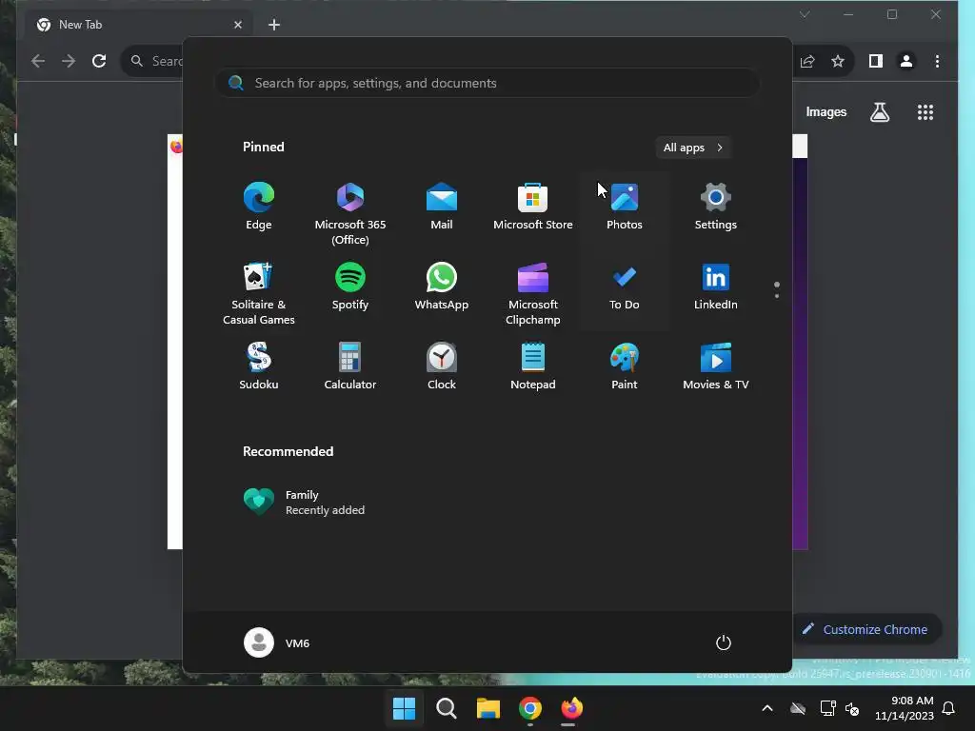Bookmark this tab with star icon
The width and height of the screenshot is (975, 731).
click(838, 61)
